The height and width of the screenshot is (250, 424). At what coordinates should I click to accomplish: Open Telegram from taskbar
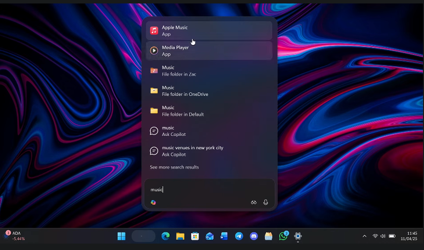coord(239,236)
